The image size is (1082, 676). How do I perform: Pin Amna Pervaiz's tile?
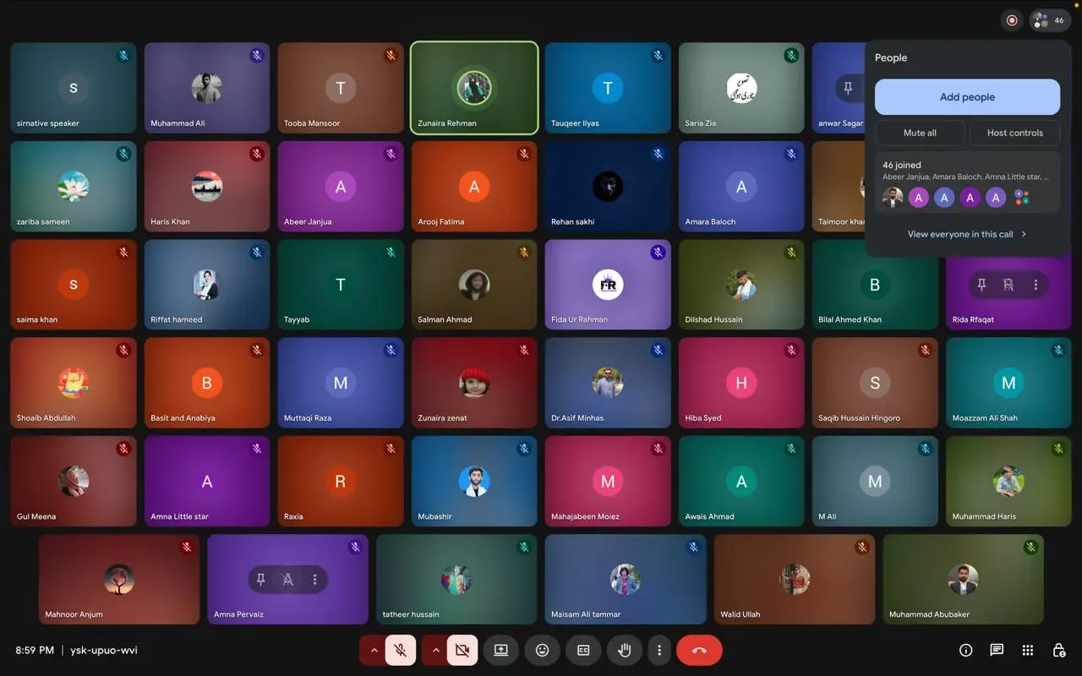(260, 579)
